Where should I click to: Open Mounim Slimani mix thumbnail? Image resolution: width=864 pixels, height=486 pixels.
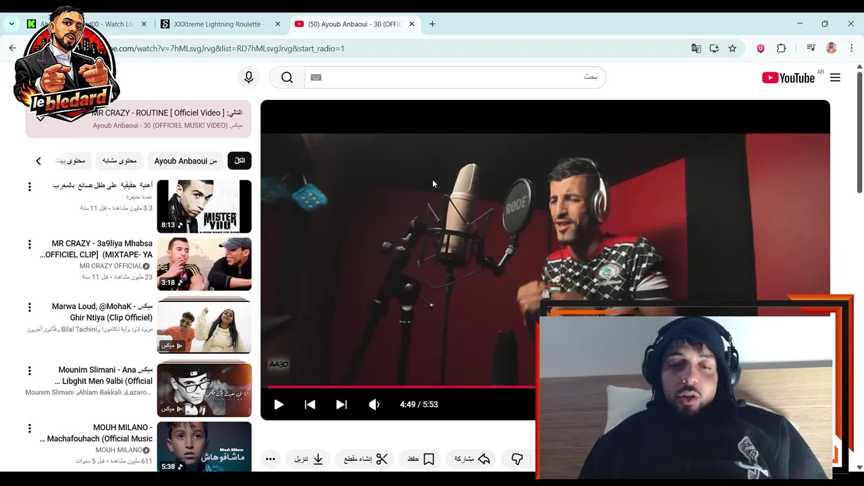pyautogui.click(x=204, y=389)
